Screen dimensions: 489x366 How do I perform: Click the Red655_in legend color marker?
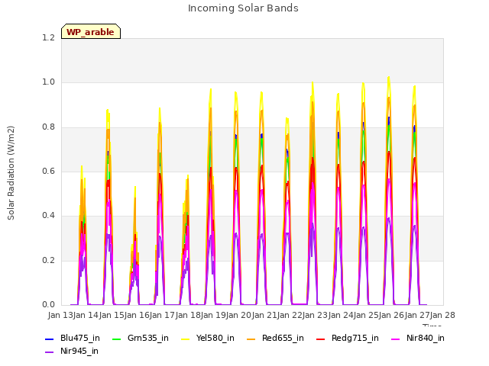point(251,339)
